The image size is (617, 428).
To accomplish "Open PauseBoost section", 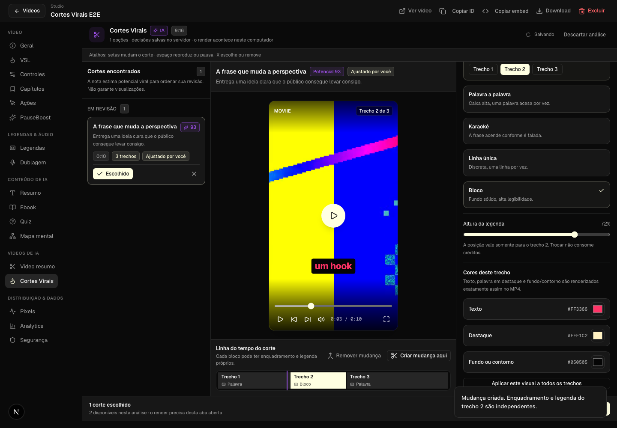I will tap(35, 118).
